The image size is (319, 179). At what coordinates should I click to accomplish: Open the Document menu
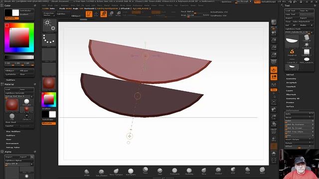(65, 5)
